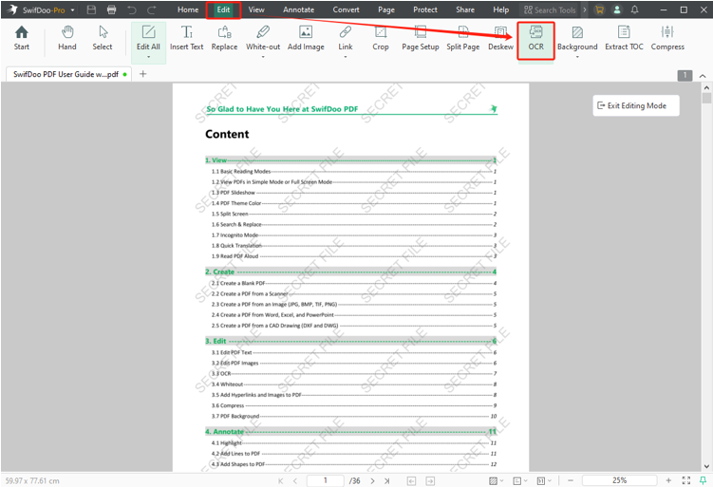Go to the previous page

click(x=295, y=480)
